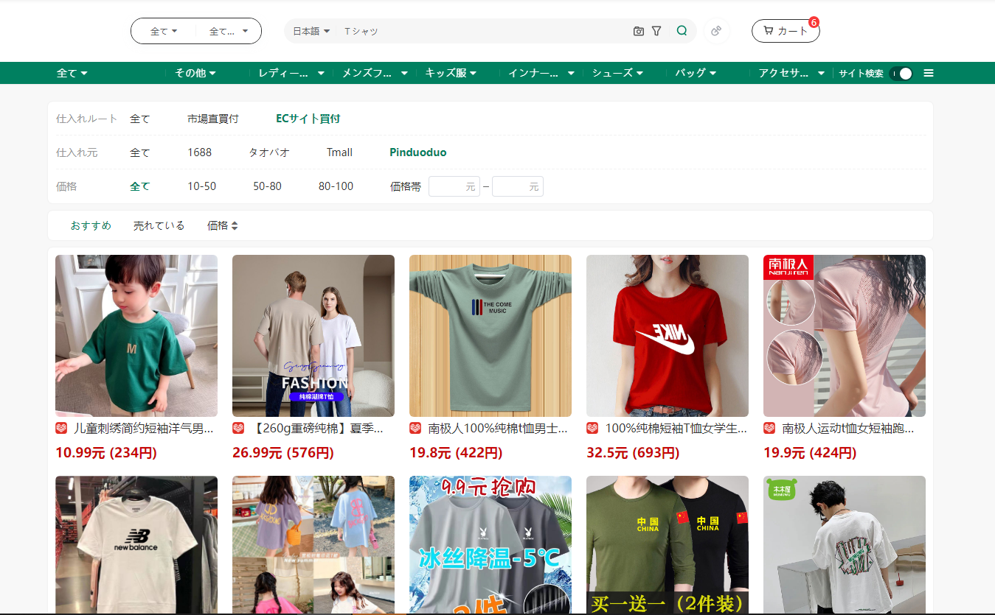Select 市場直買付 route filter

click(x=213, y=119)
